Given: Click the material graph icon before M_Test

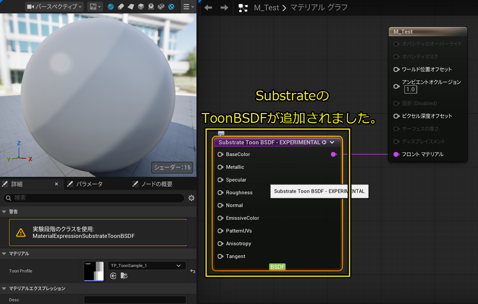Looking at the screenshot, I should point(243,8).
